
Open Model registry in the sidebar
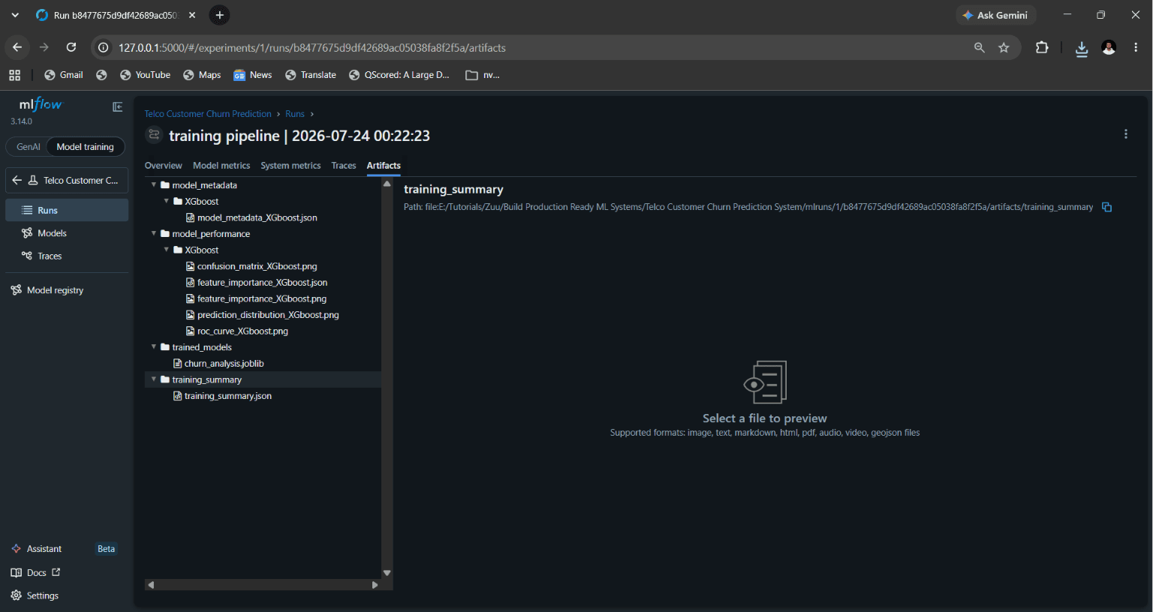(x=67, y=290)
